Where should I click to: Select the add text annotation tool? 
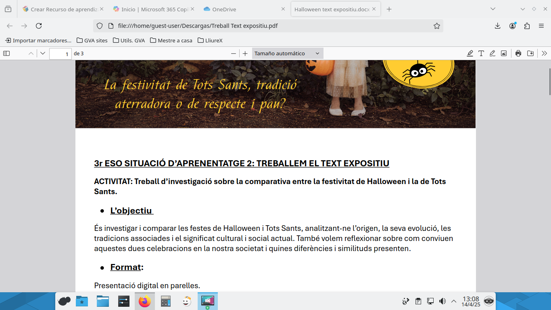tap(481, 53)
